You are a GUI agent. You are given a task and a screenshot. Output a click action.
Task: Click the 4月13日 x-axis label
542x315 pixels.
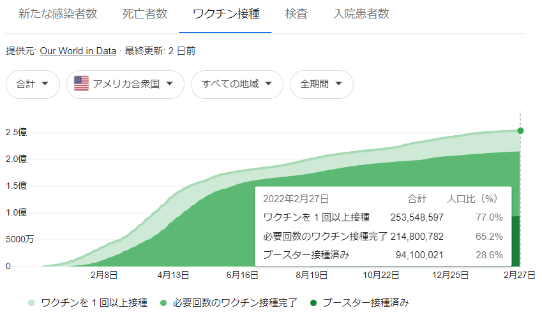pyautogui.click(x=173, y=275)
